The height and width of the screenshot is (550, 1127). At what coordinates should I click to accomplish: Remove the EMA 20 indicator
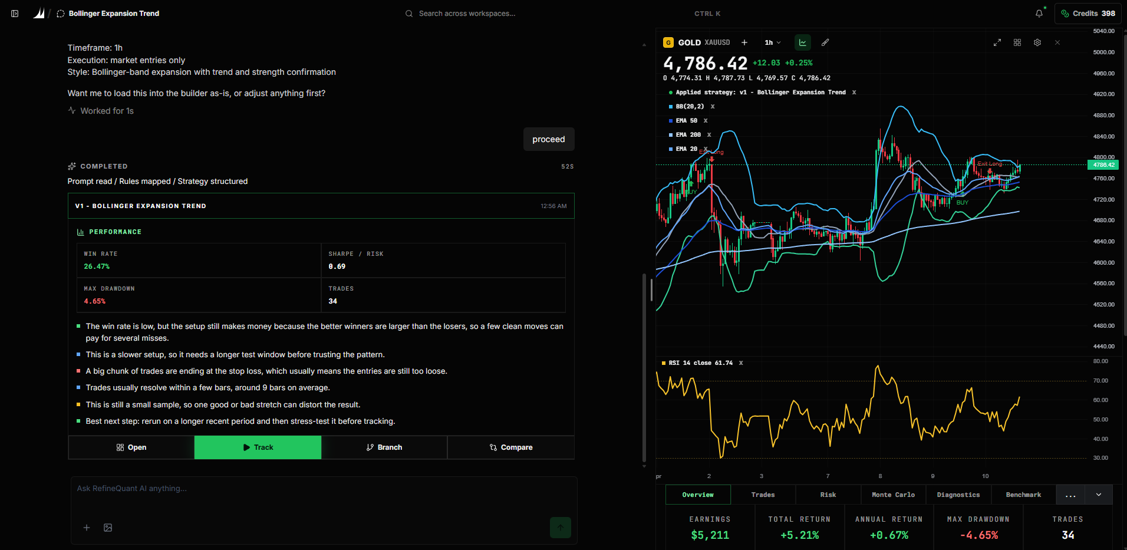click(706, 149)
